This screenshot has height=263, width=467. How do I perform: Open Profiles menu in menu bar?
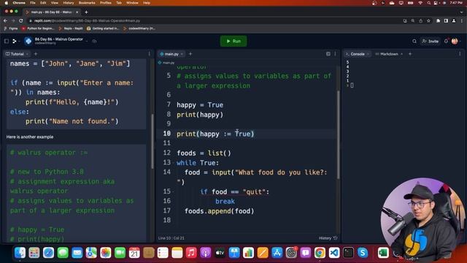[x=105, y=3]
